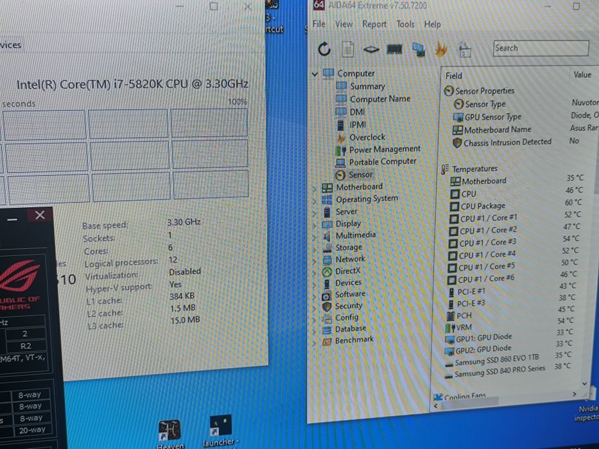
Task: Open the Report menu in AIDA64
Action: tap(374, 24)
